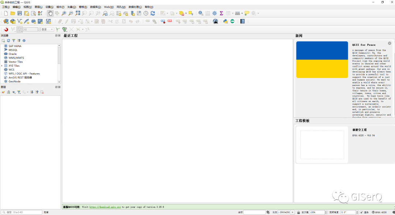Open the new print layout icon
Image resolution: width=395 pixels, height=215 pixels.
(26, 13)
